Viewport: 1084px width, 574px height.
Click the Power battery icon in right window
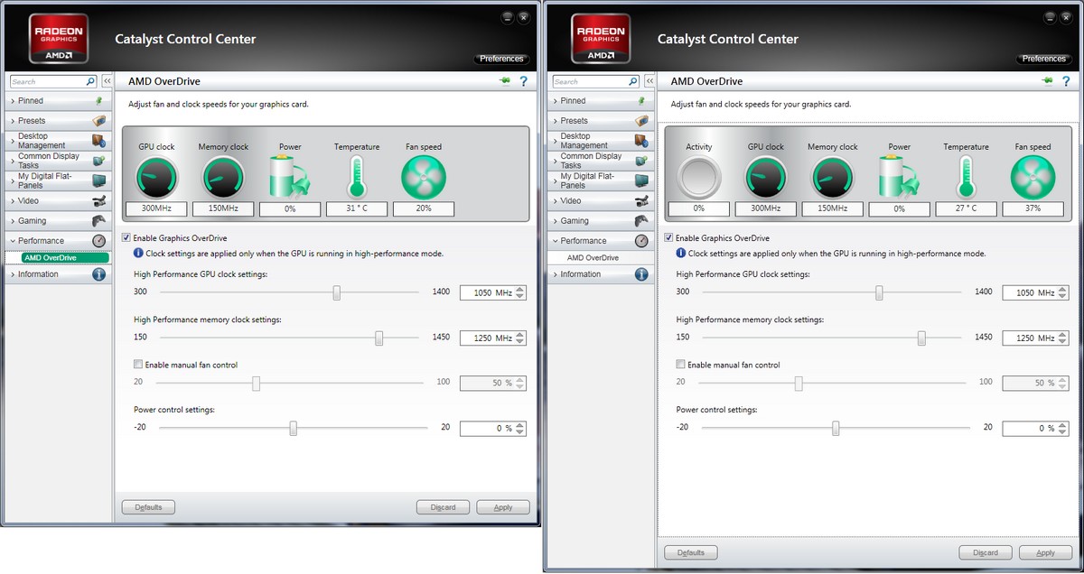899,177
